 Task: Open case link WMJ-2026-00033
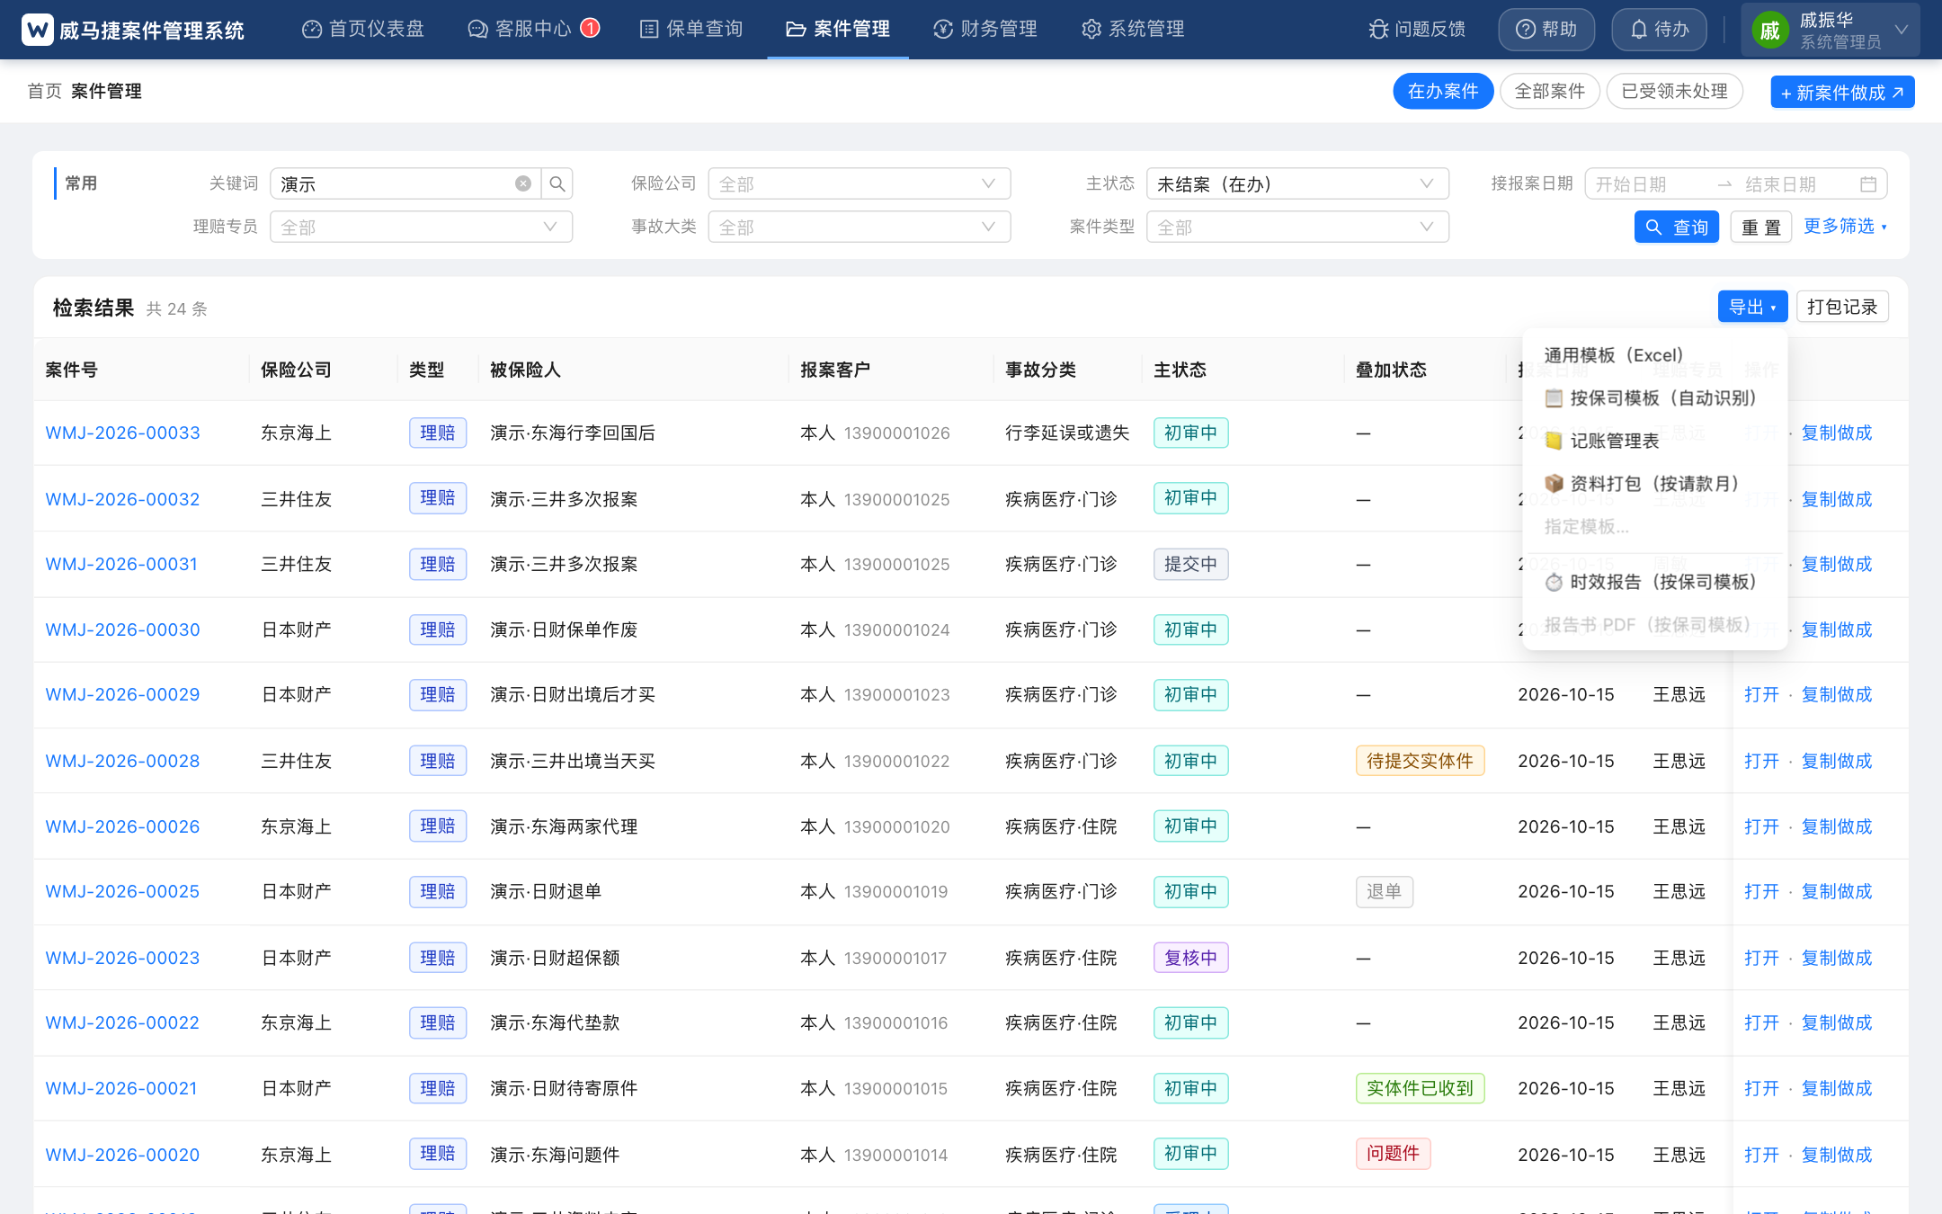[123, 433]
